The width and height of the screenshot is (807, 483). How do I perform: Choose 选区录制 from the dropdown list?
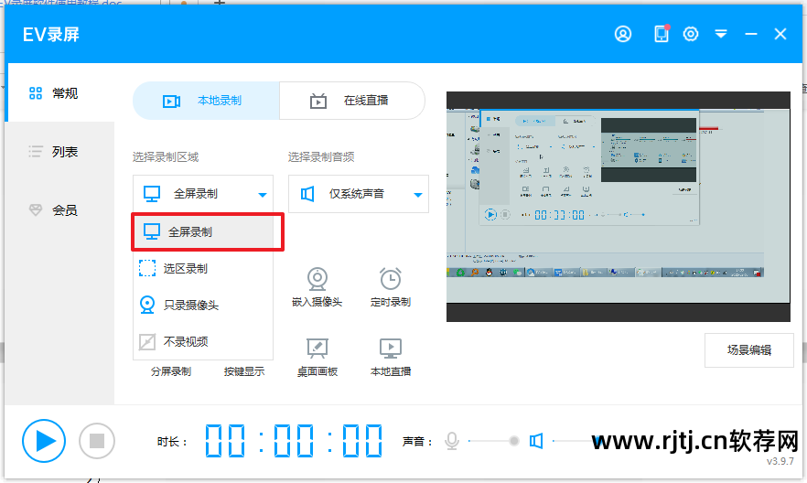click(x=203, y=269)
